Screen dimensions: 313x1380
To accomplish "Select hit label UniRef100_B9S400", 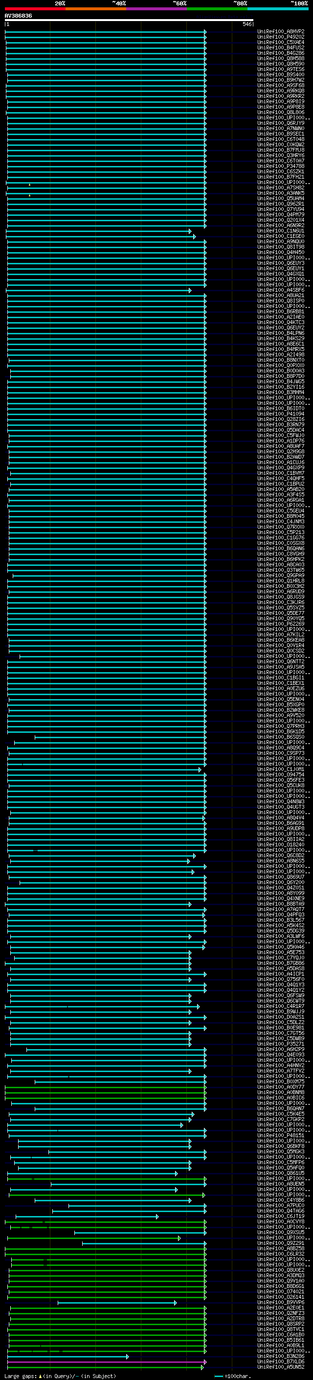I will tap(281, 75).
